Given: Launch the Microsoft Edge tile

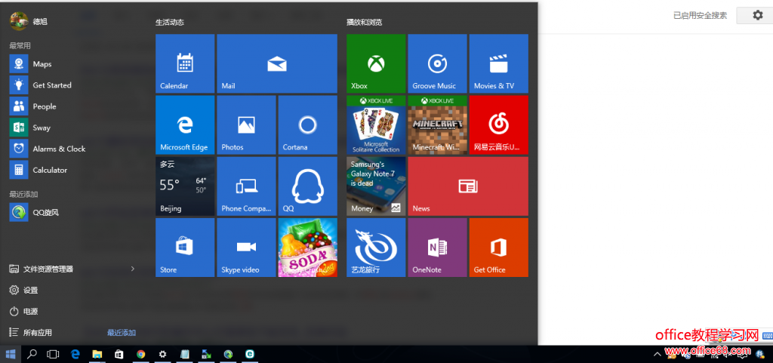Looking at the screenshot, I should [x=185, y=125].
